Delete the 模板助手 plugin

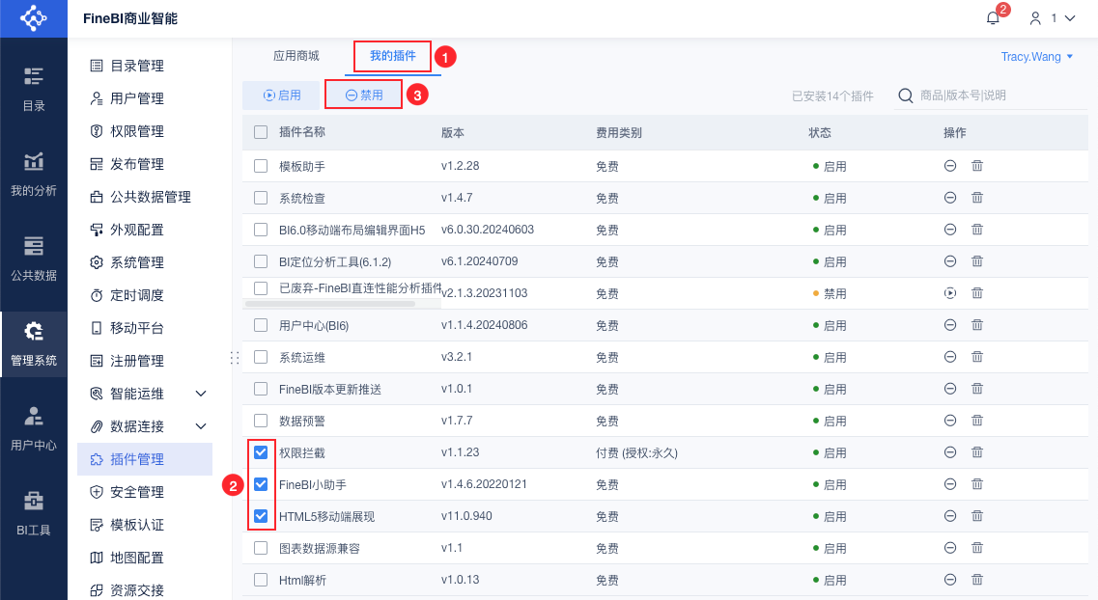click(x=977, y=166)
